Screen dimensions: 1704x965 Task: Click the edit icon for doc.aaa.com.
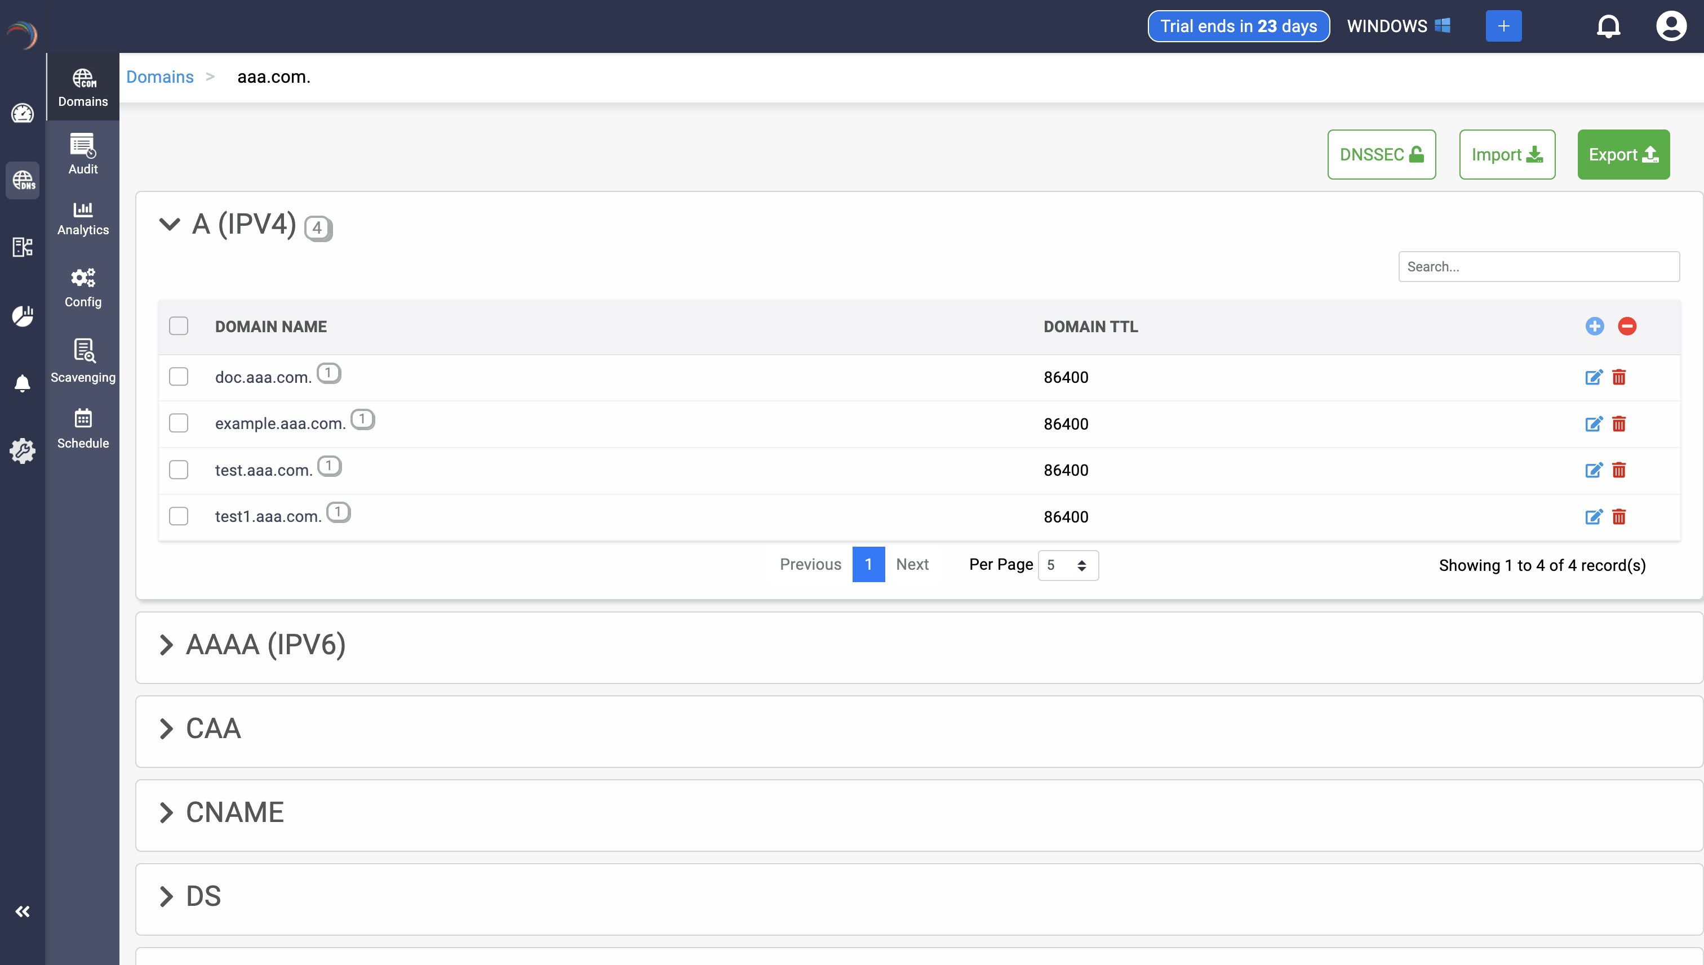click(x=1593, y=377)
